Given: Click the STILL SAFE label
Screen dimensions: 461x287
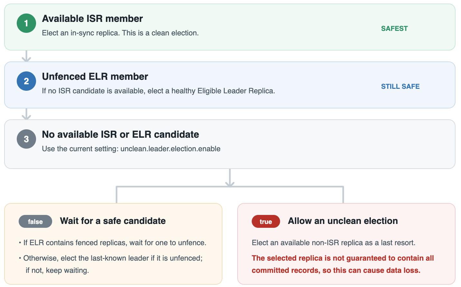Looking at the screenshot, I should pyautogui.click(x=400, y=87).
